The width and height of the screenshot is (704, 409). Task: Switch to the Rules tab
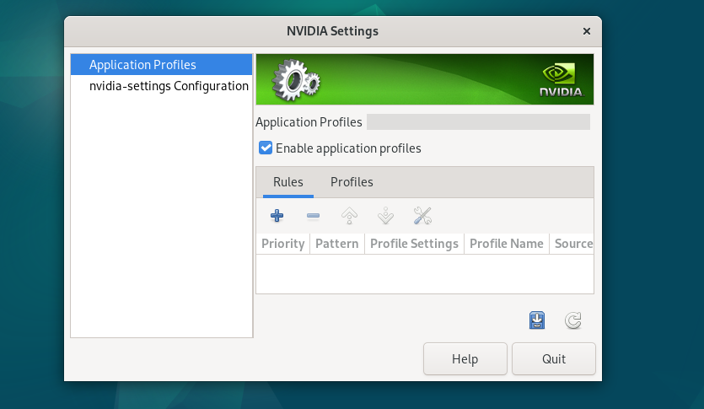(288, 182)
